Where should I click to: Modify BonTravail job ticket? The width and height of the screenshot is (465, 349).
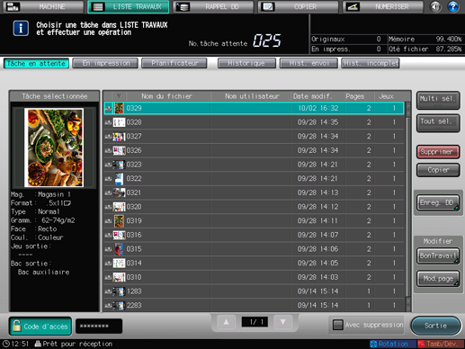click(438, 255)
